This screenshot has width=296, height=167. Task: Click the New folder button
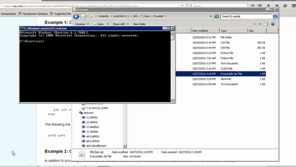click(x=139, y=24)
